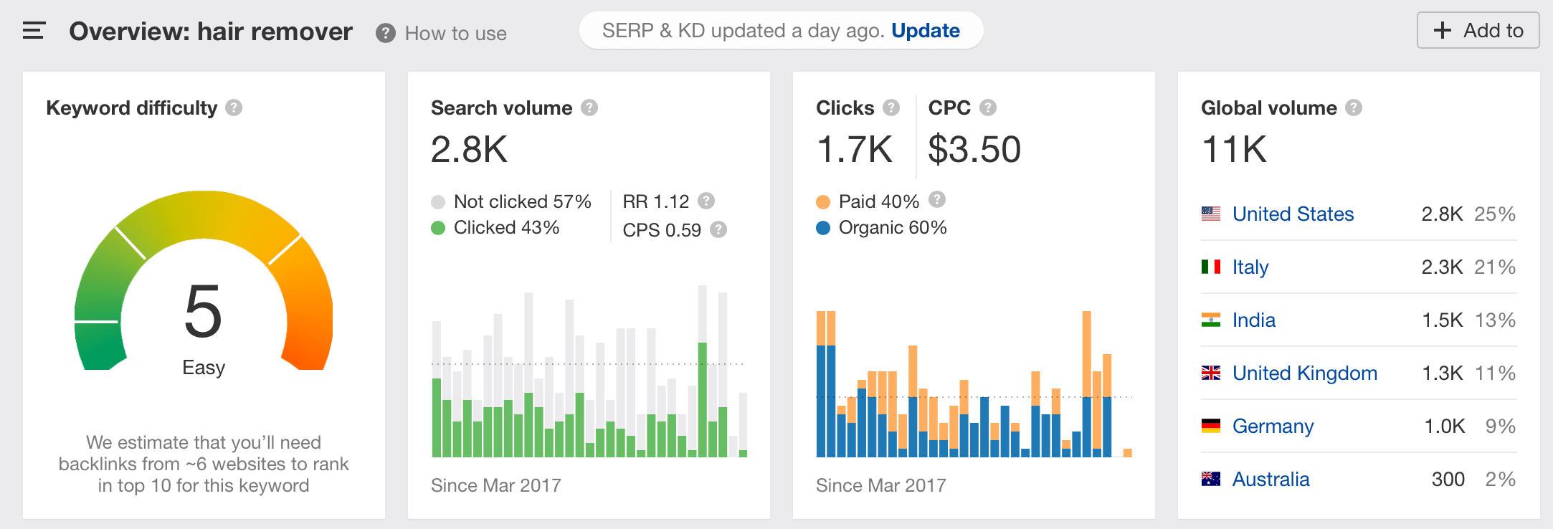This screenshot has width=1553, height=529.
Task: Select Germany in the country list
Action: click(x=1273, y=426)
